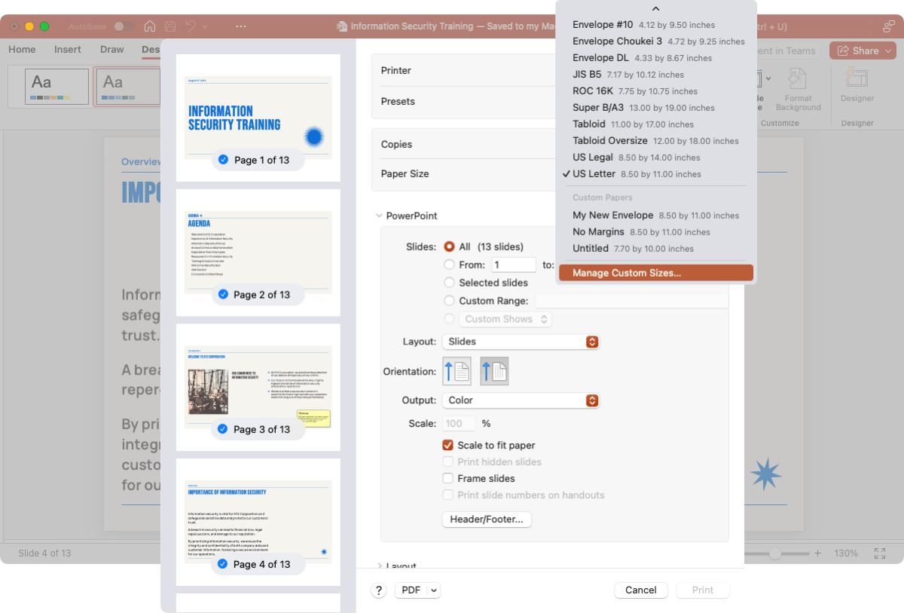Click the Undo arrow icon in title bar
This screenshot has width=904, height=613.
[191, 26]
